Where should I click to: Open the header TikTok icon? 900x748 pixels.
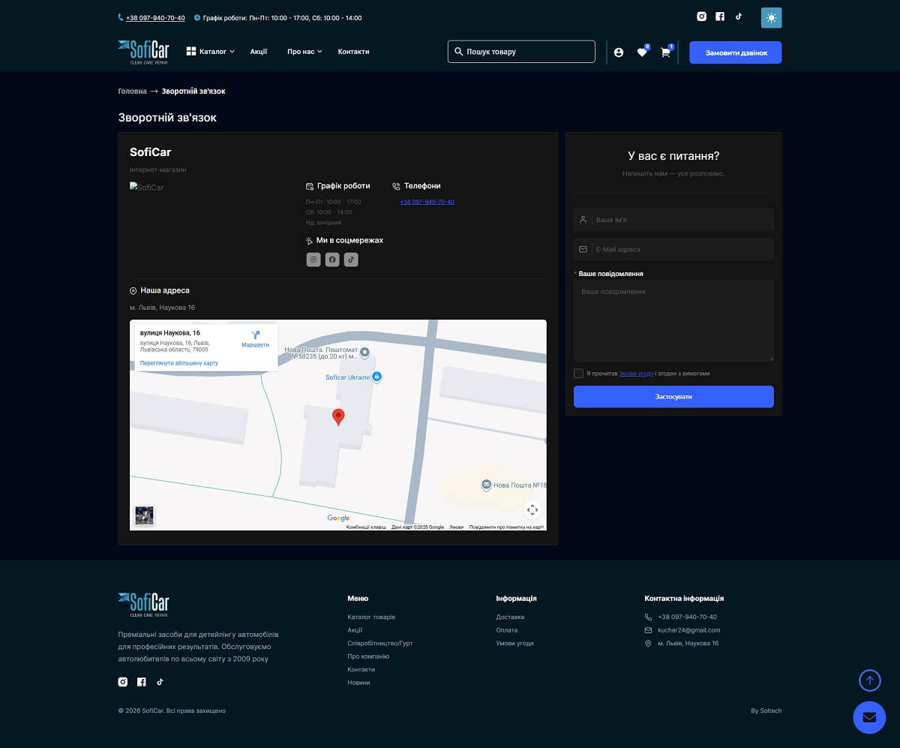pyautogui.click(x=739, y=17)
